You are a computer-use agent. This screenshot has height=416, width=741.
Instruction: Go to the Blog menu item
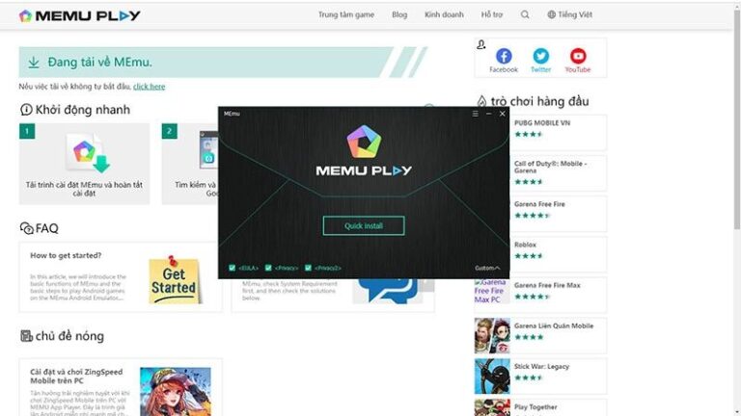(399, 15)
